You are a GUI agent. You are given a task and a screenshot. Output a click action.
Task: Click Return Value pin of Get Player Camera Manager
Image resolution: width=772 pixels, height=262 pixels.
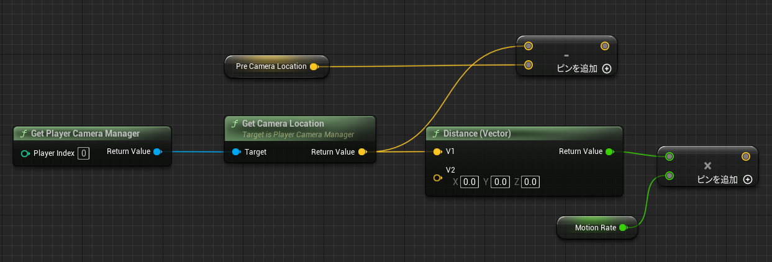[x=157, y=151]
